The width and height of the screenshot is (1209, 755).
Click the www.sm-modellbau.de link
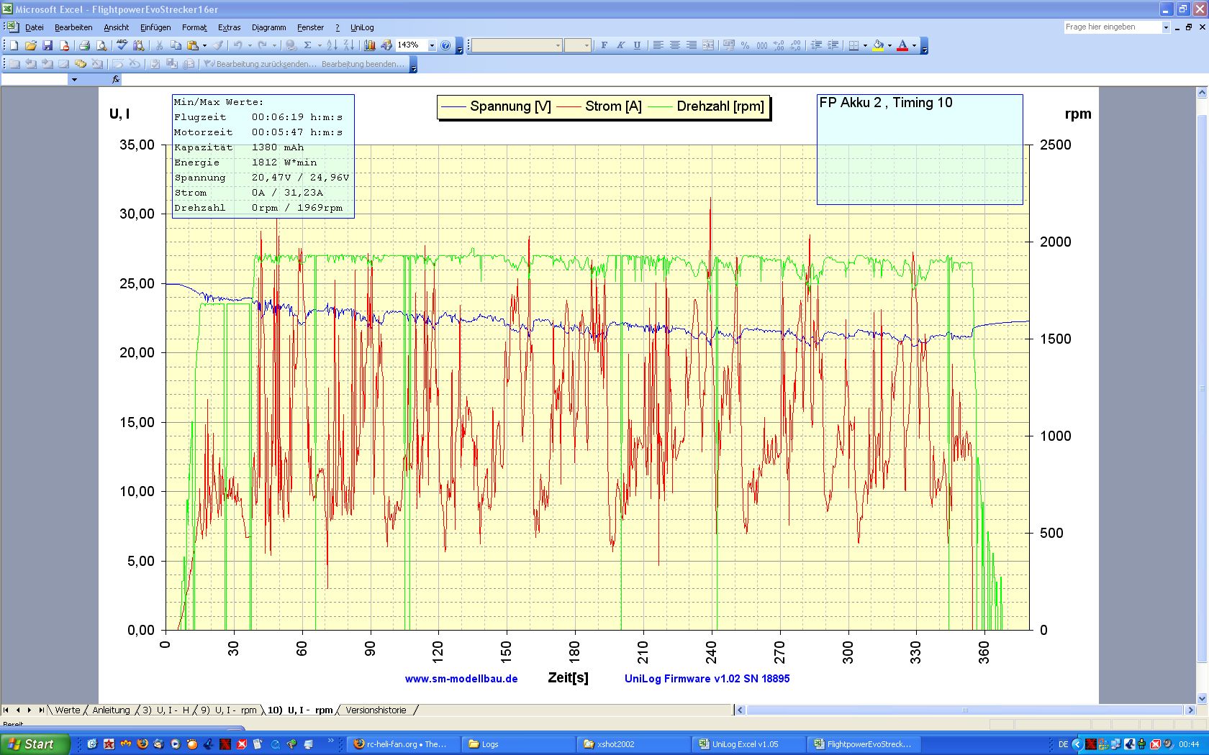[x=461, y=679]
